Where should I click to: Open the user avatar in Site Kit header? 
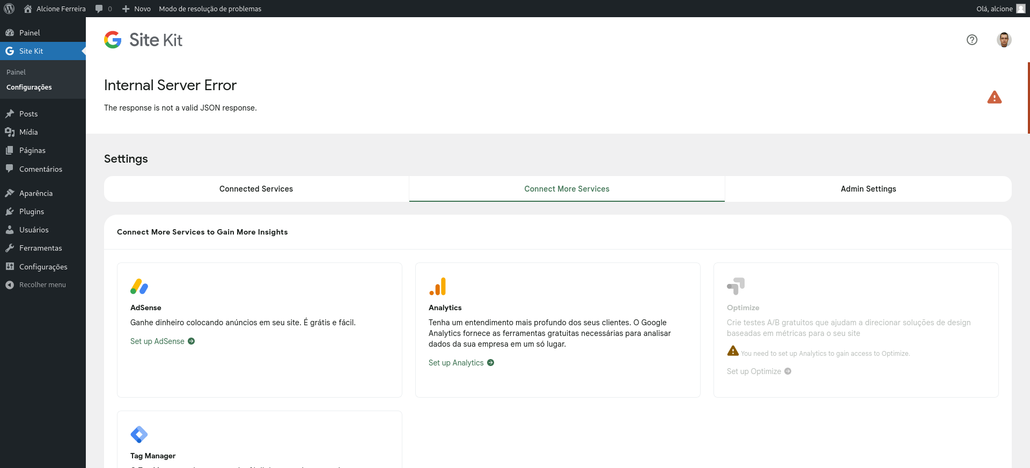point(1004,40)
